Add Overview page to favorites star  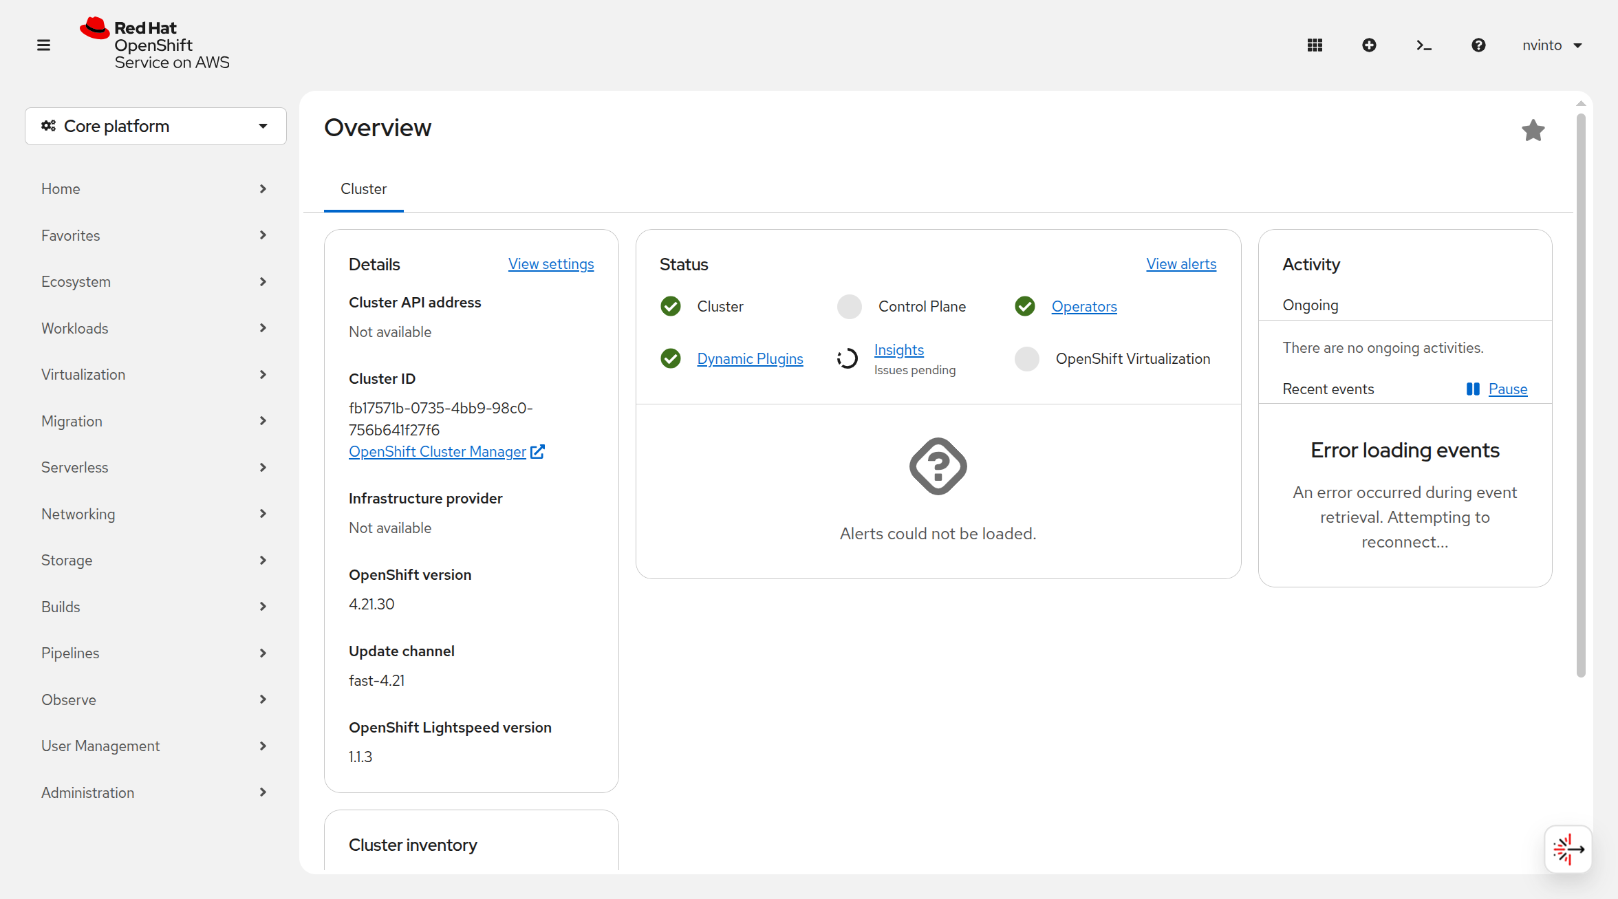[1533, 130]
